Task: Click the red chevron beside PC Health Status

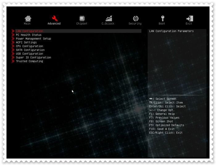Action: (x=13, y=35)
